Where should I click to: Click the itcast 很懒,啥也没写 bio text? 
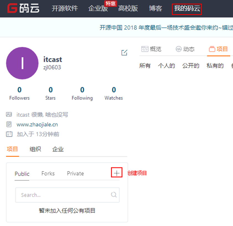tap(42, 115)
